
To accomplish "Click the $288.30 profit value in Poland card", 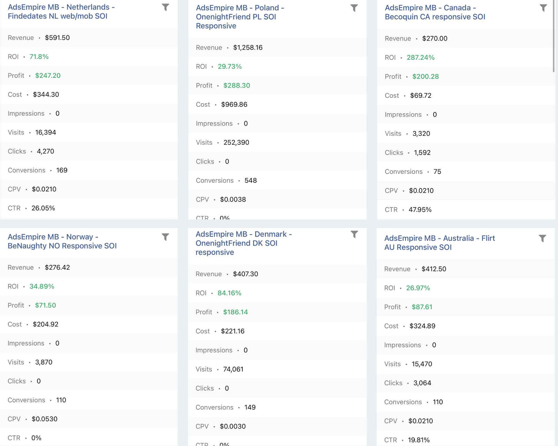I will tap(237, 86).
